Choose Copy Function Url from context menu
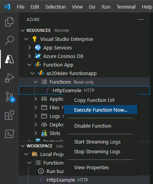Image resolution: width=153 pixels, height=184 pixels. (101, 100)
